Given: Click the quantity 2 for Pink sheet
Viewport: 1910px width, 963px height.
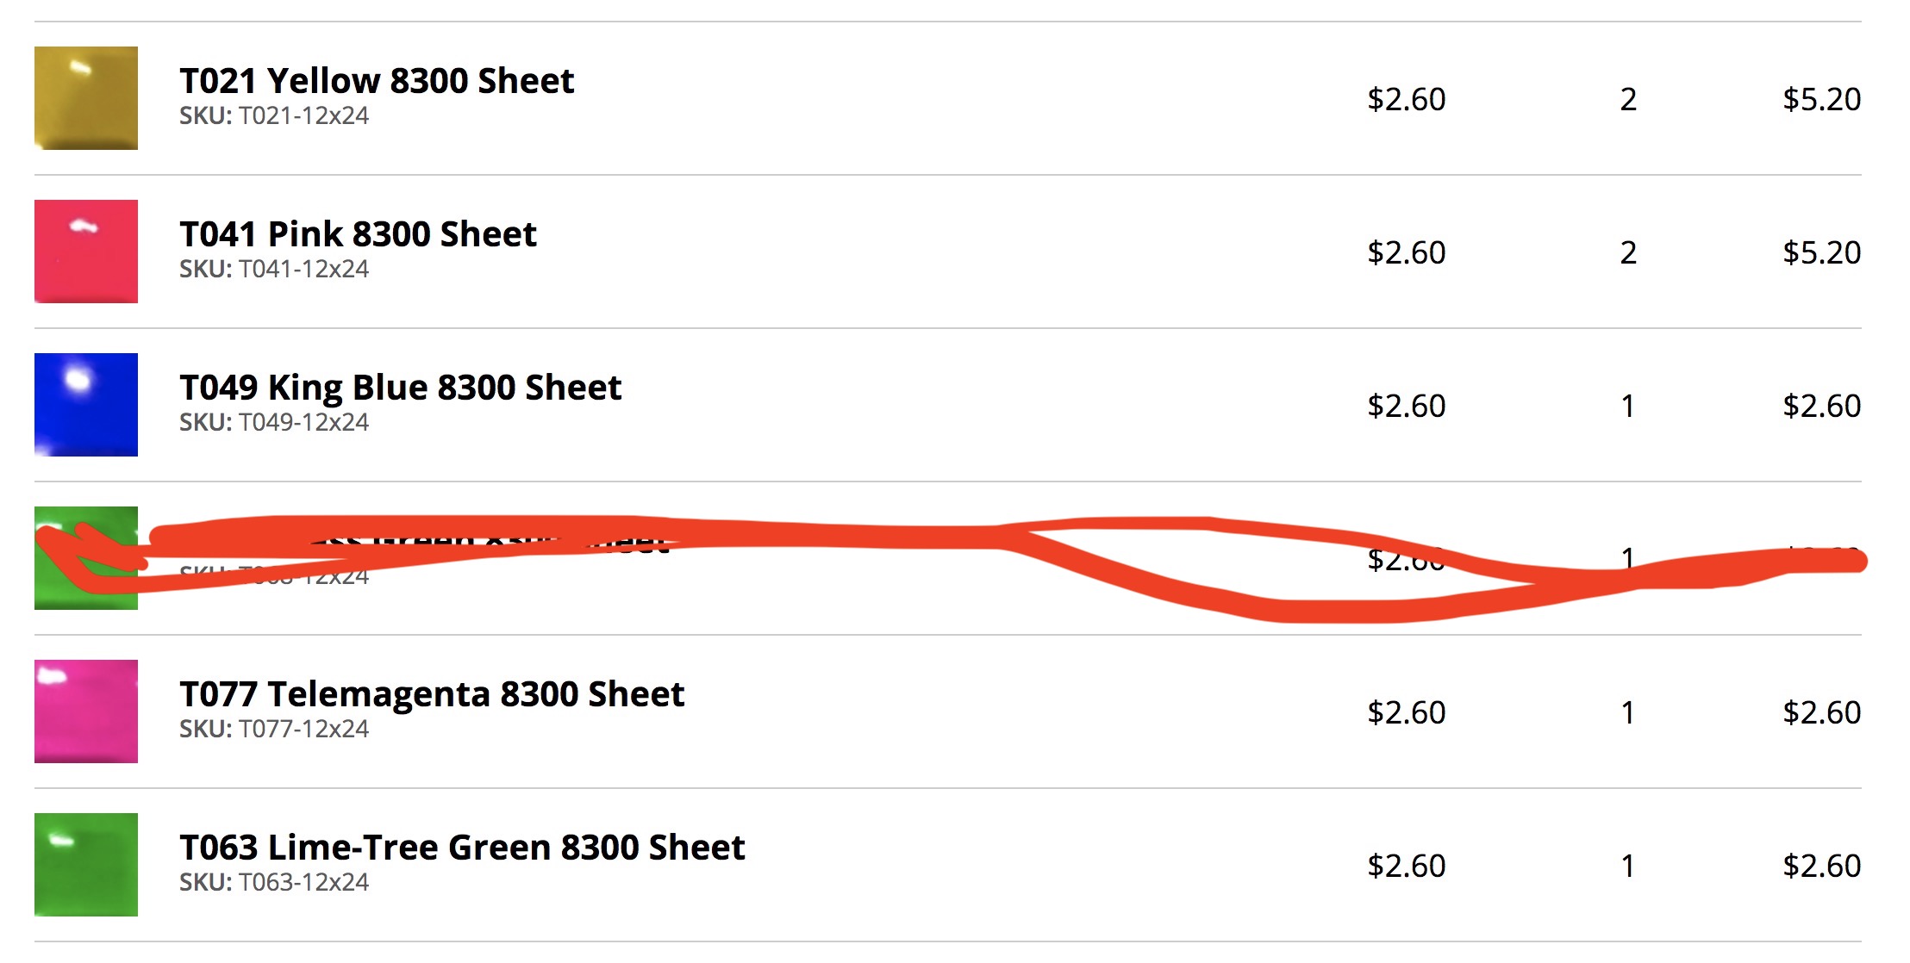Looking at the screenshot, I should click(1628, 252).
